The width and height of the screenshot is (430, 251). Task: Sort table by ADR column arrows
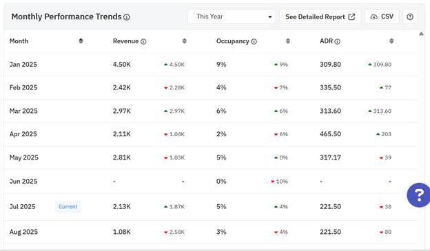[391, 41]
